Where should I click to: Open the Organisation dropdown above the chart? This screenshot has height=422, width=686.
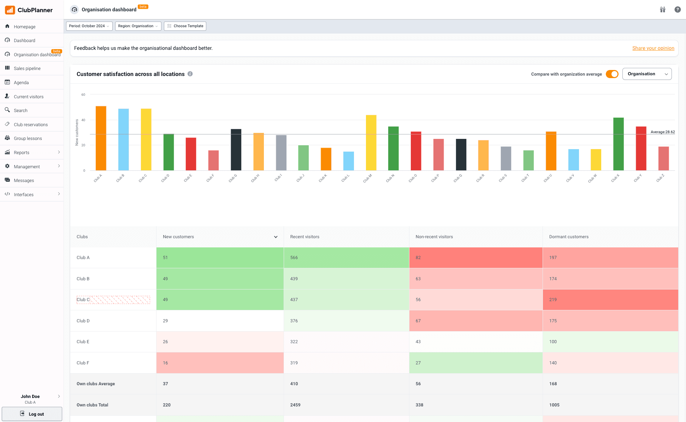(647, 74)
